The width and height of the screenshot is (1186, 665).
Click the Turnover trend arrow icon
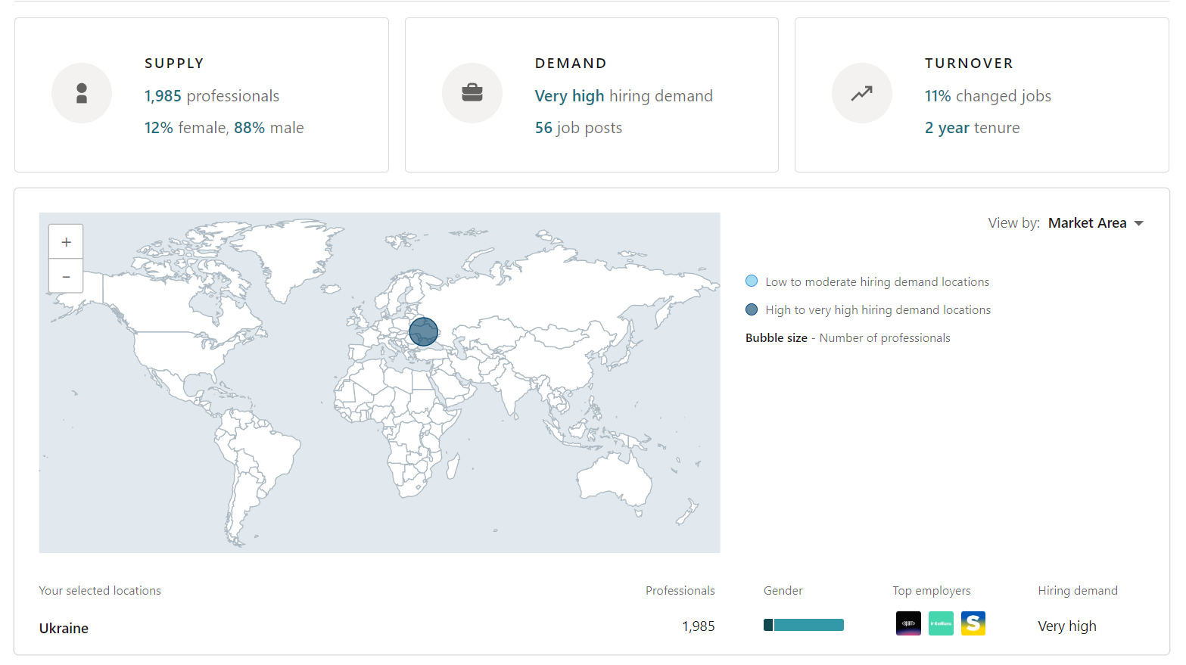coord(861,92)
